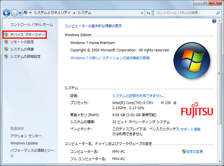
Task: Go back with the Back arrow button
Action: tap(7, 13)
